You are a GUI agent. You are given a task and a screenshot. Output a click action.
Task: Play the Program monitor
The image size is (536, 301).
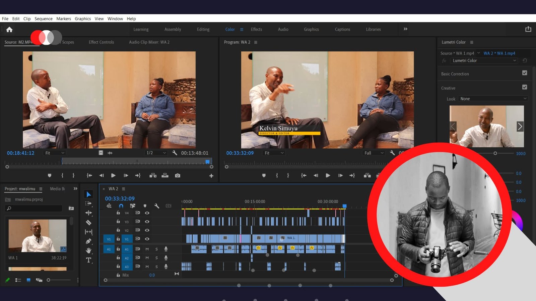point(328,175)
